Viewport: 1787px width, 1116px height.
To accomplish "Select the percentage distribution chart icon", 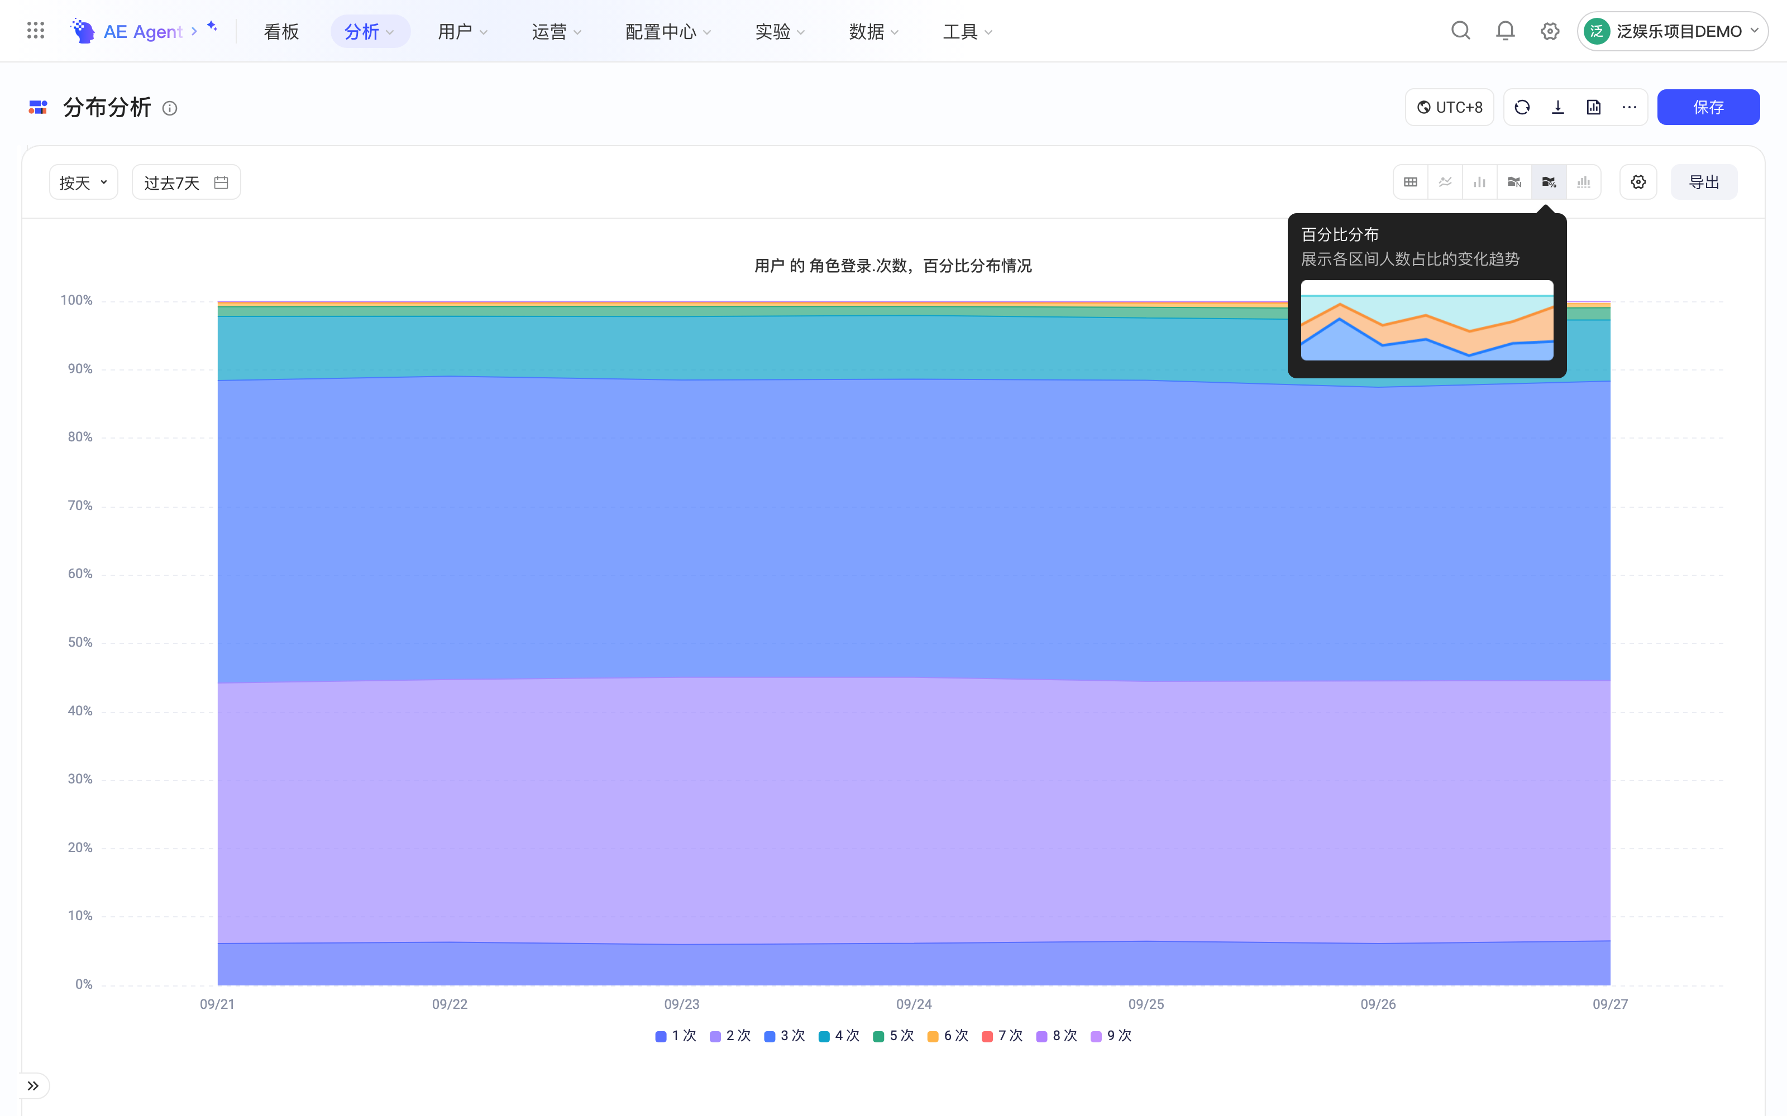I will (1549, 182).
